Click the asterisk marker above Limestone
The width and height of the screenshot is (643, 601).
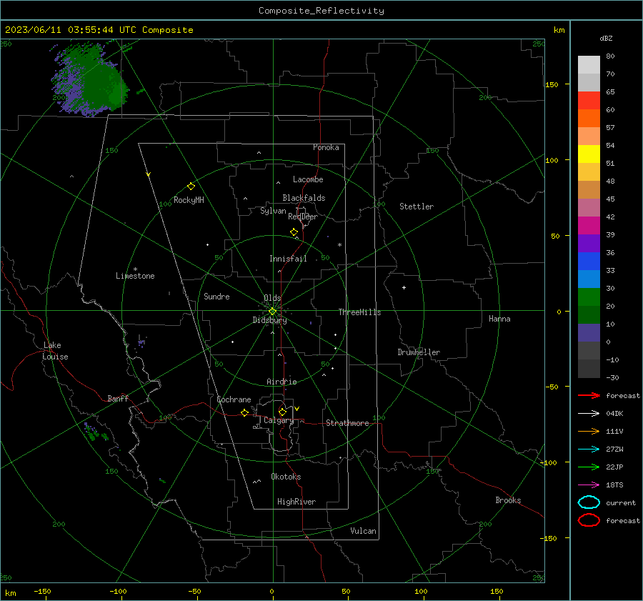[135, 269]
